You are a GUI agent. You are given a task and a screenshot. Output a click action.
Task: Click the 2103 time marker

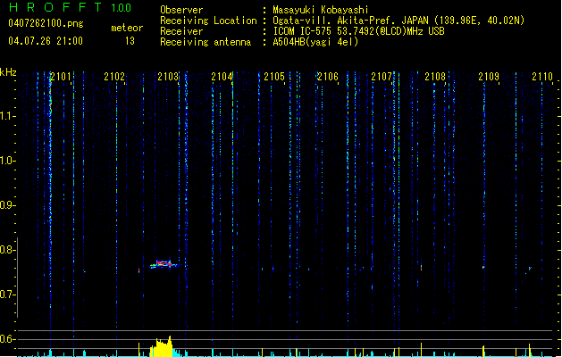click(168, 77)
